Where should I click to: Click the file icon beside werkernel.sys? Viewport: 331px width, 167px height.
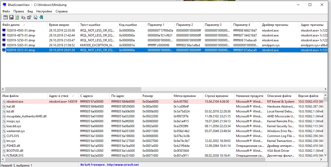(x=4, y=131)
